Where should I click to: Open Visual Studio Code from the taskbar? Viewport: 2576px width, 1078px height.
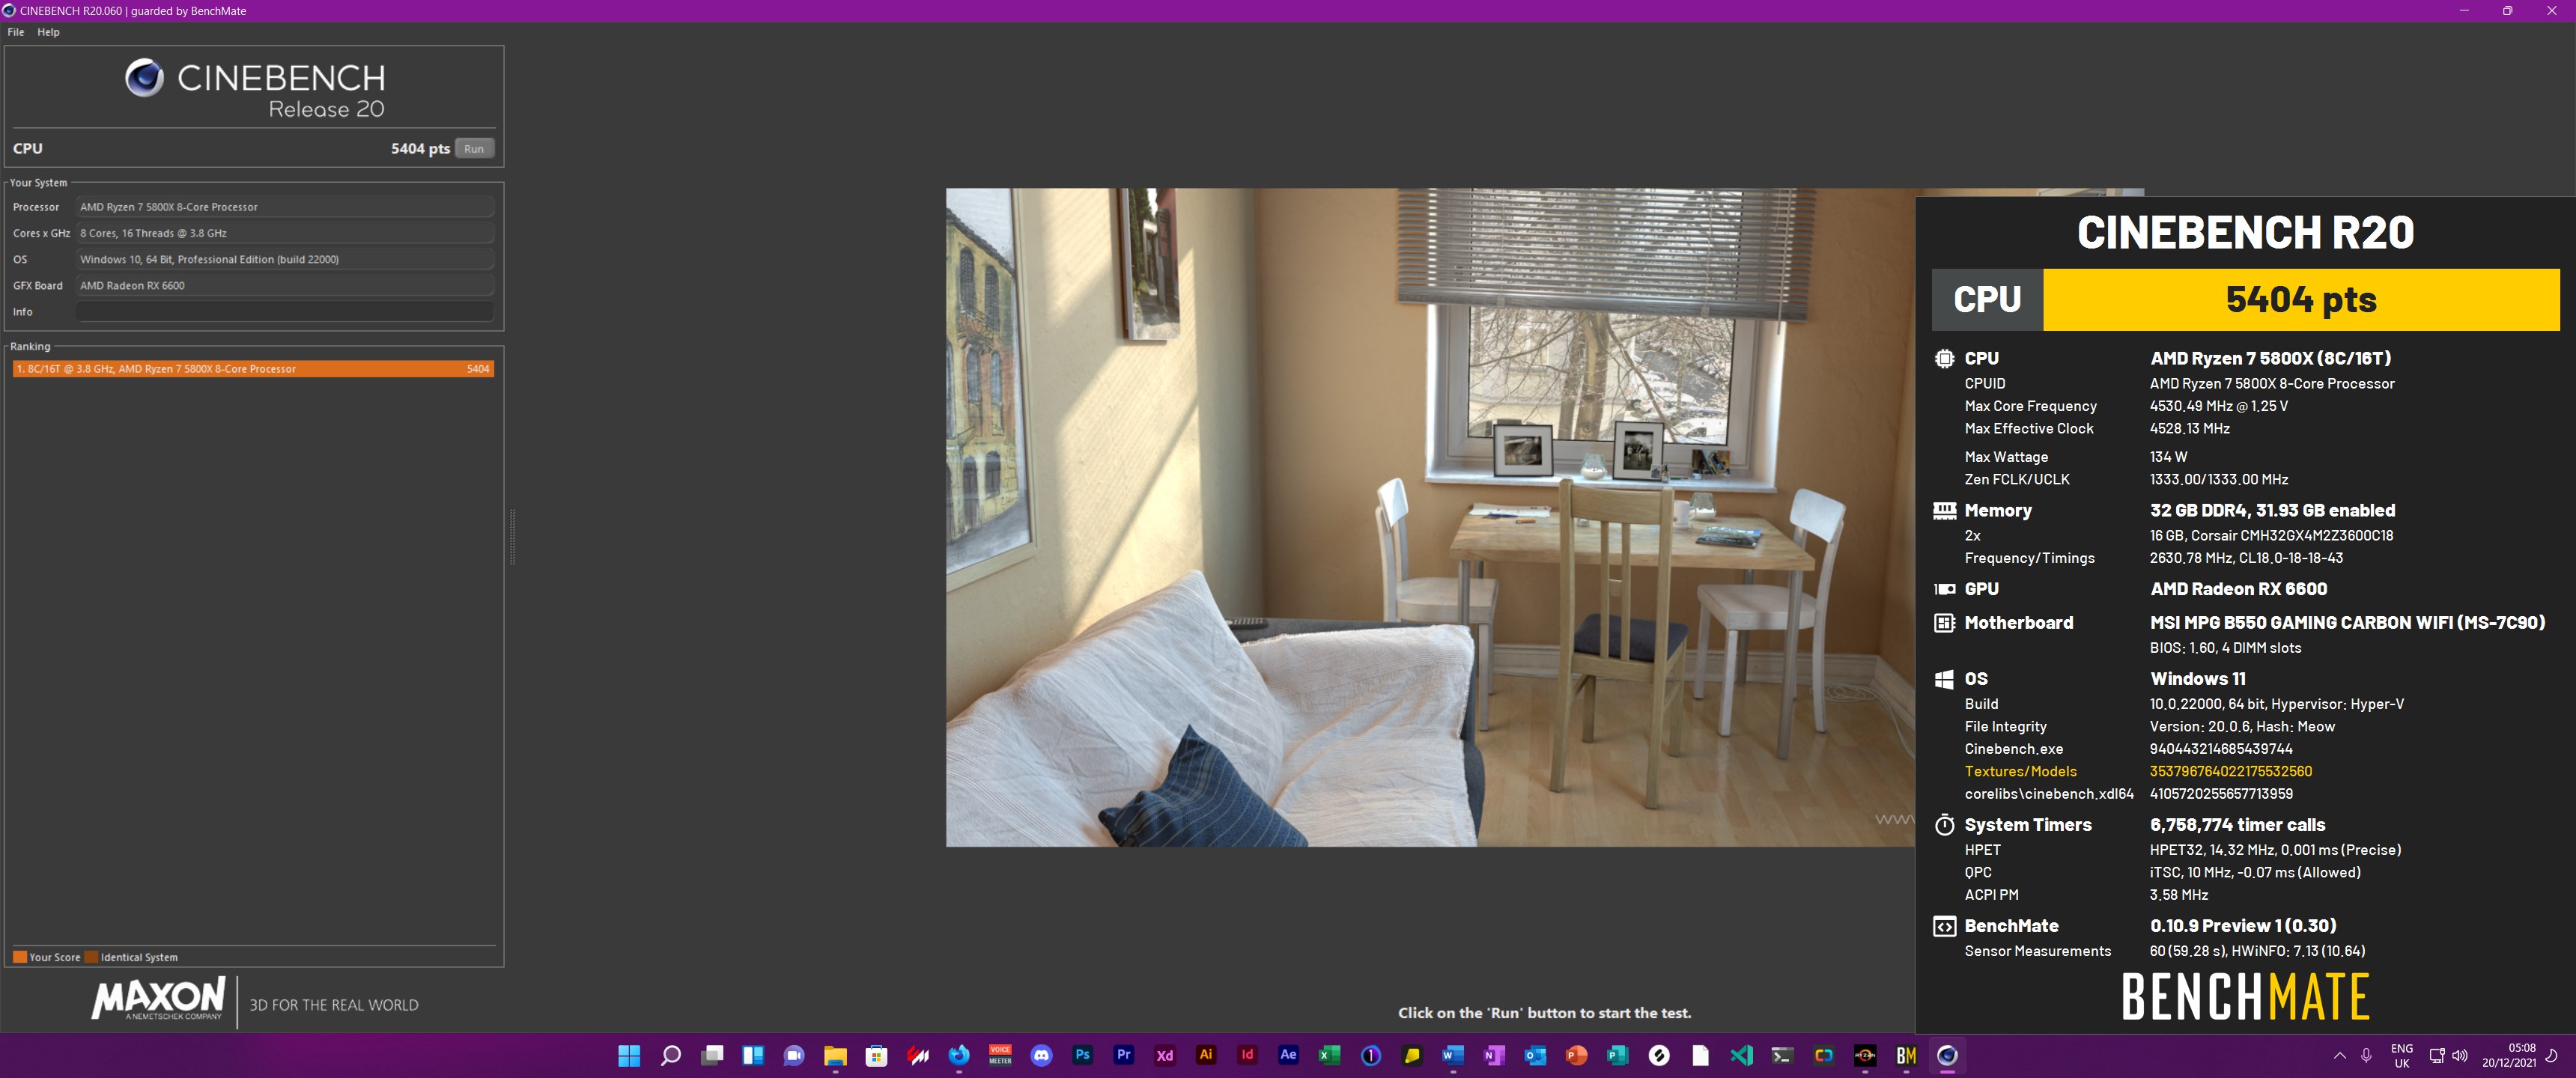pyautogui.click(x=1741, y=1055)
